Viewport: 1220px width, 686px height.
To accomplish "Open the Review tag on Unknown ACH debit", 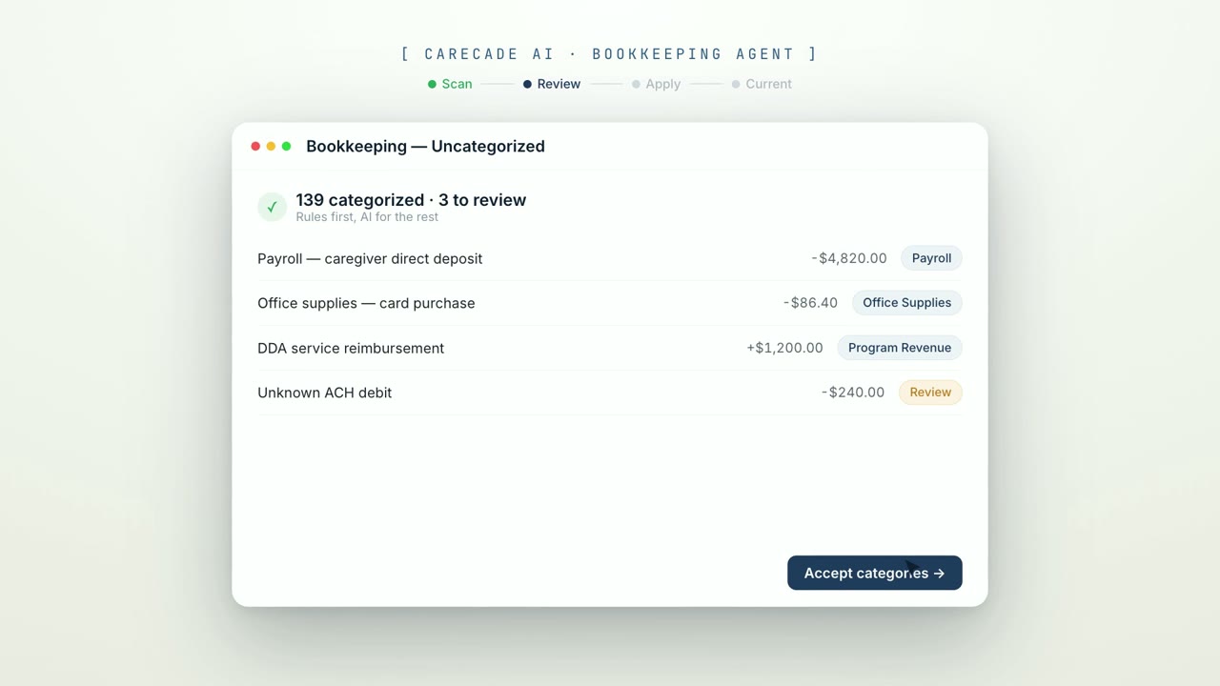I will 930,393.
